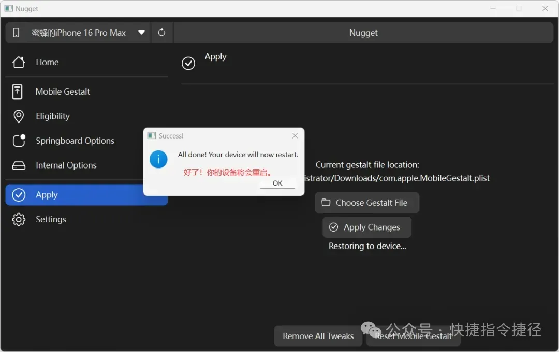This screenshot has height=352, width=559.
Task: Open the Eligibility page
Action: click(86, 116)
